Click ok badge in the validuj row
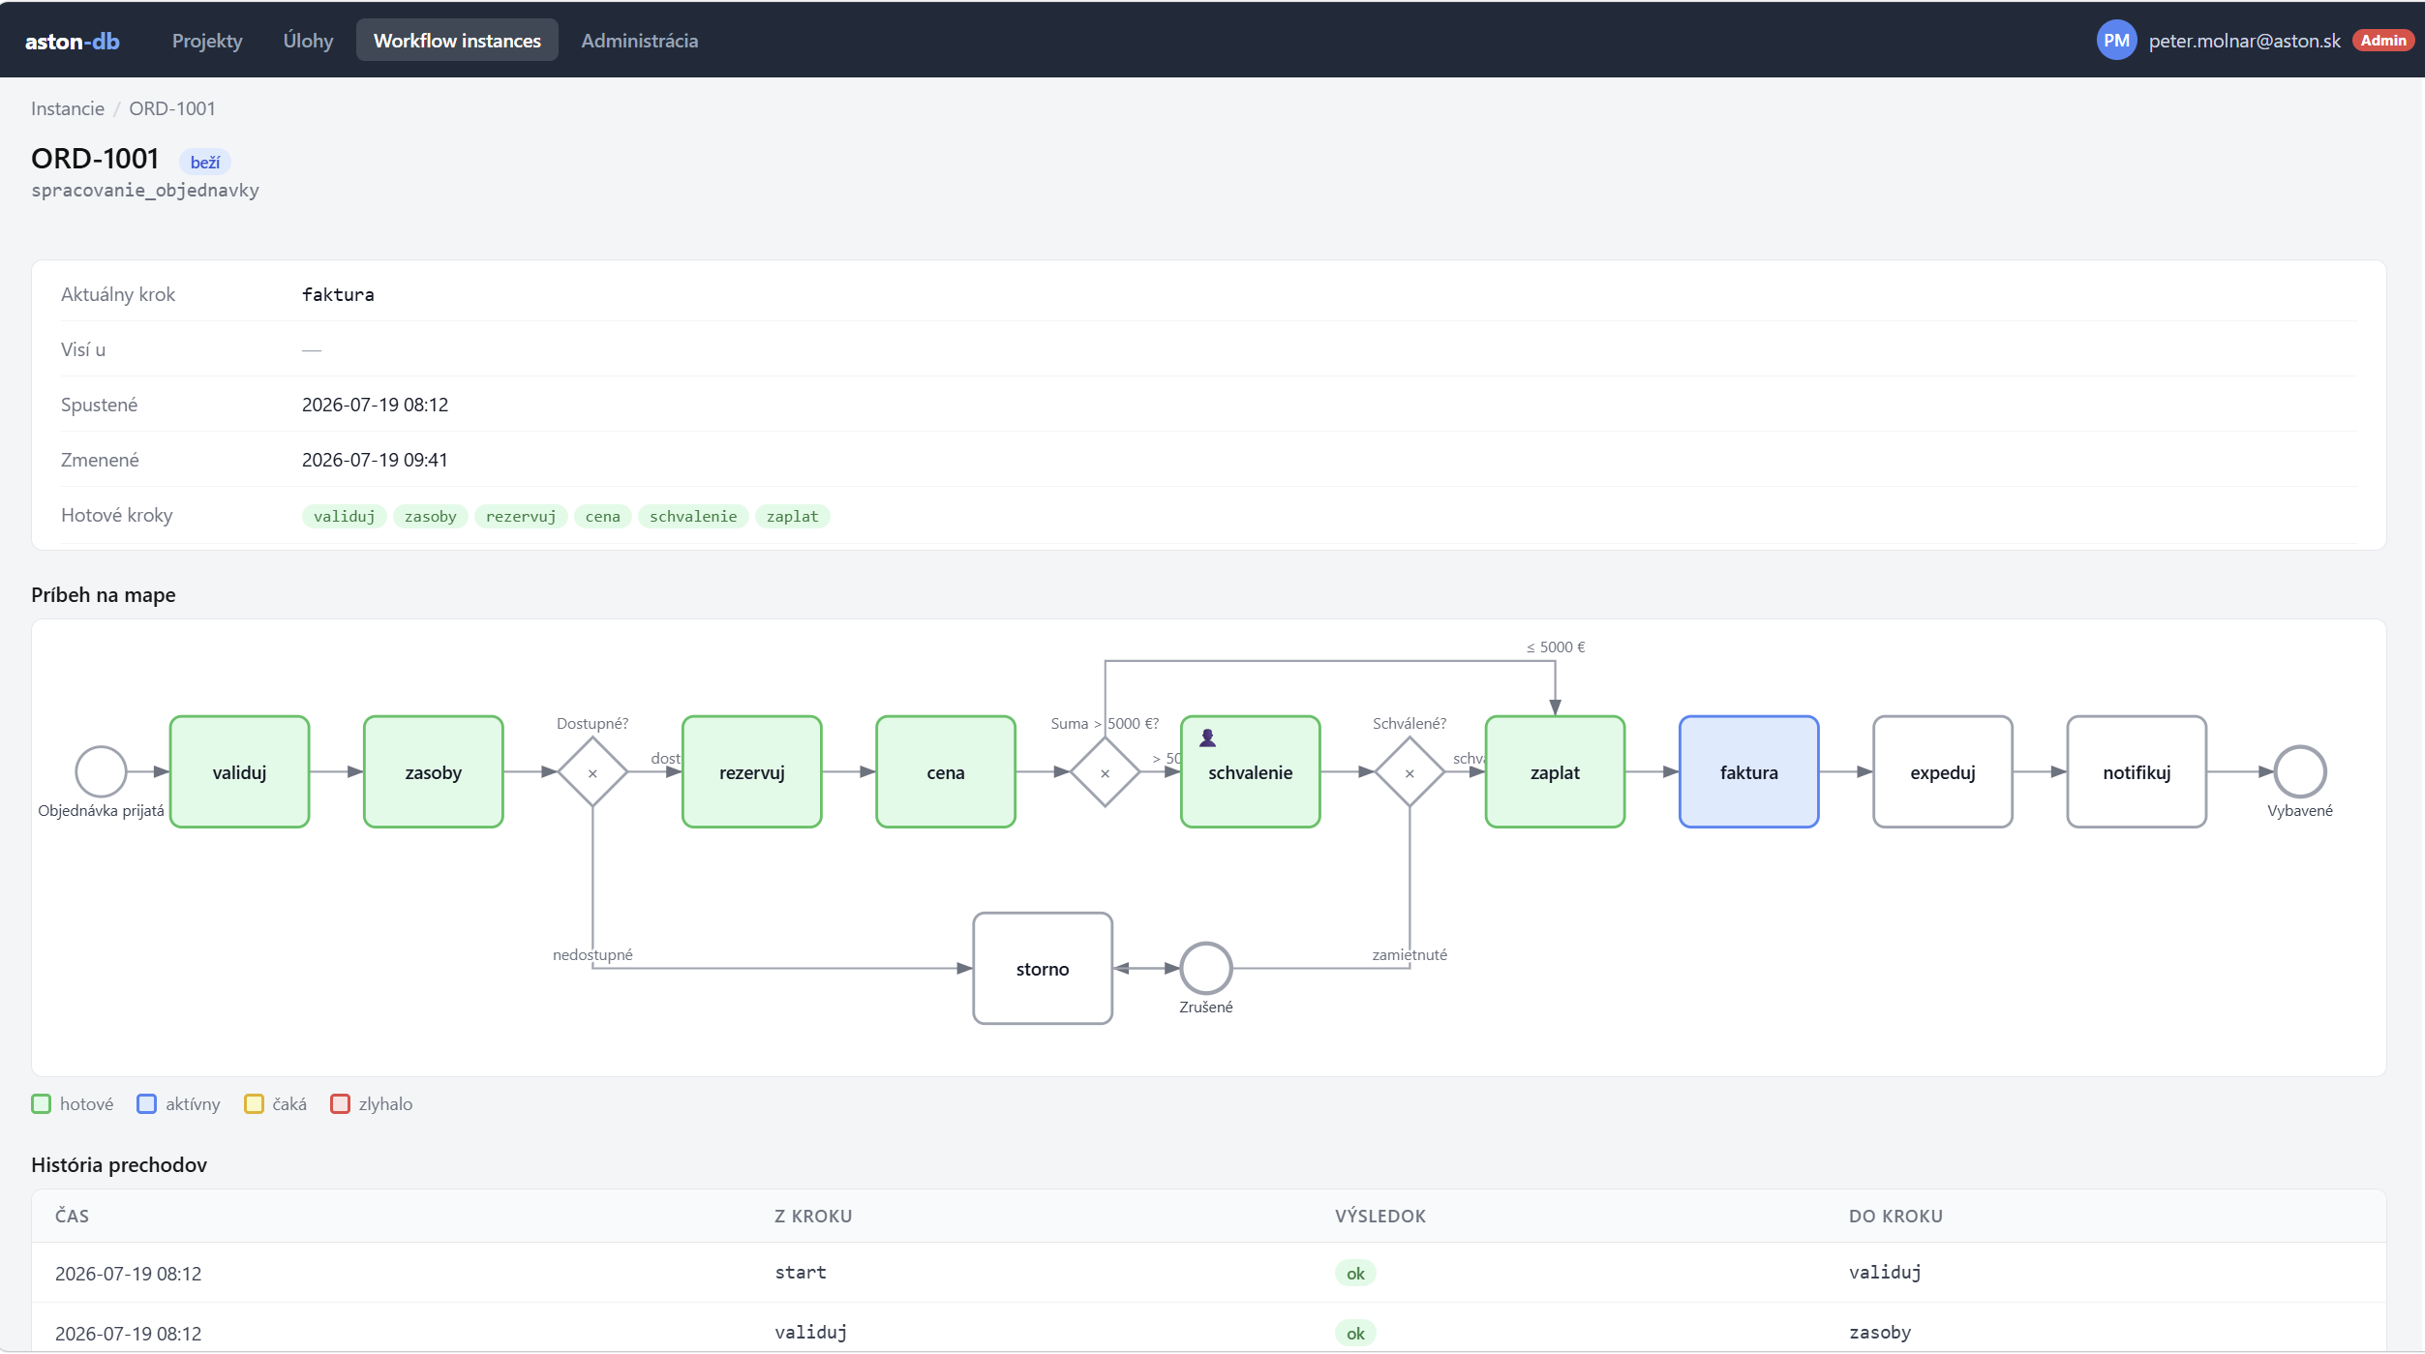The width and height of the screenshot is (2425, 1354). pyautogui.click(x=1355, y=1334)
